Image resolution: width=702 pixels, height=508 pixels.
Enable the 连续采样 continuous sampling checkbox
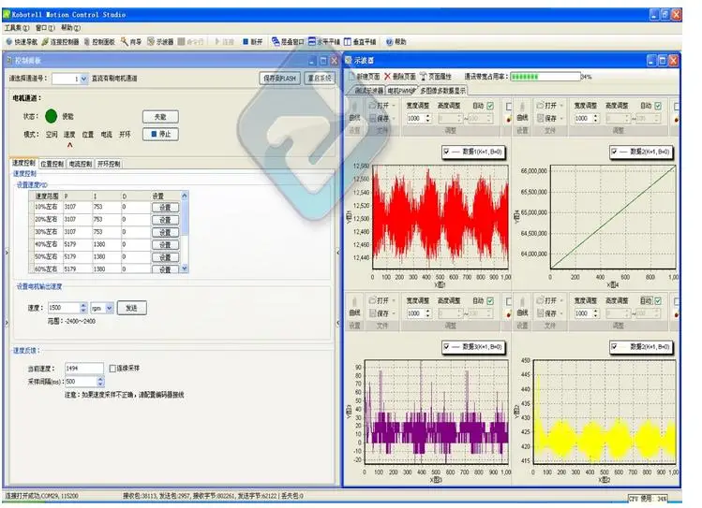pos(112,369)
